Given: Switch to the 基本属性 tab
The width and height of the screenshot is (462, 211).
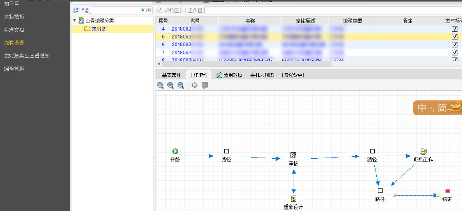Looking at the screenshot, I should pos(171,75).
